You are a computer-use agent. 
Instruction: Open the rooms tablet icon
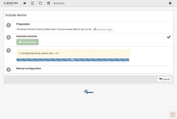point(32,3)
